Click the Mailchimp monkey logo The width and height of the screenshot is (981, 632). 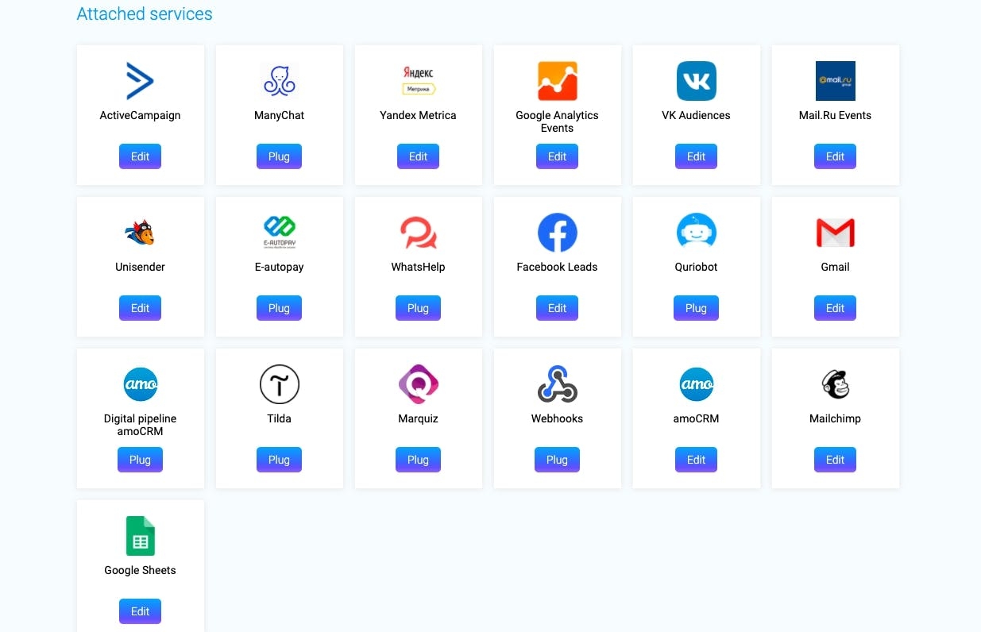[835, 384]
